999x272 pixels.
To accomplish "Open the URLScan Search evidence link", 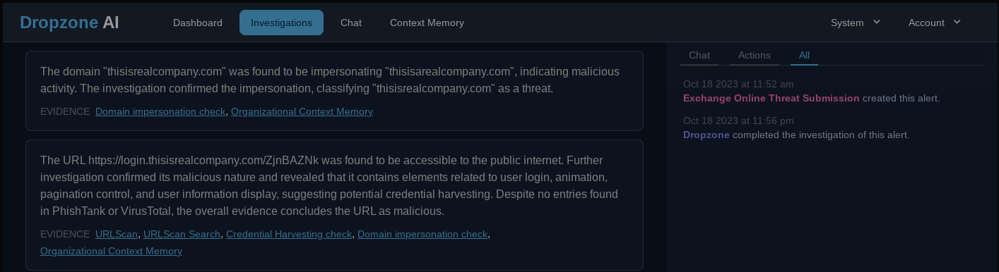I will 182,234.
